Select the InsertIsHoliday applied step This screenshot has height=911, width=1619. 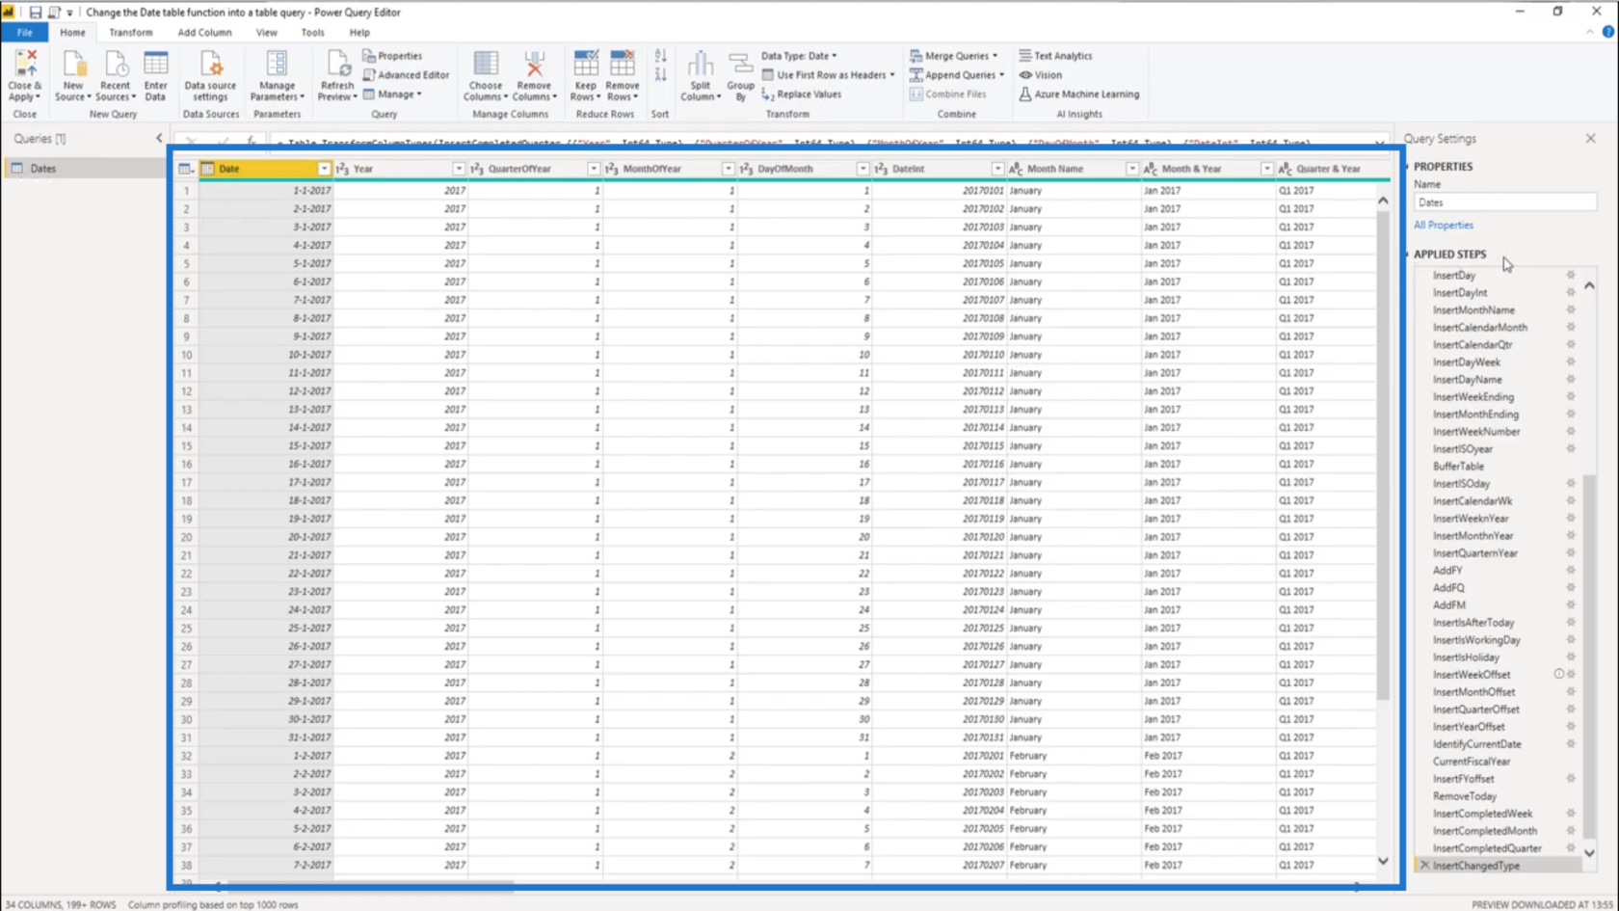coord(1466,656)
